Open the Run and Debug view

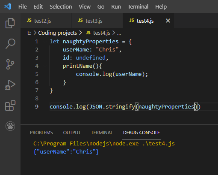pyautogui.click(x=10, y=85)
